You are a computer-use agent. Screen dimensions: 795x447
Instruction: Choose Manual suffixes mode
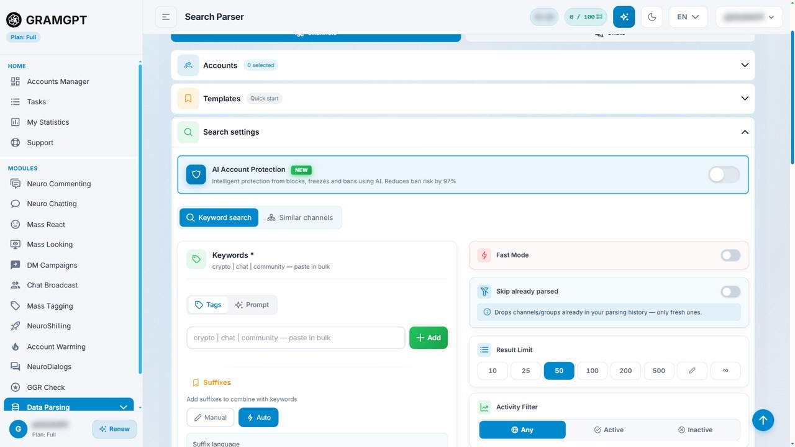pyautogui.click(x=211, y=417)
